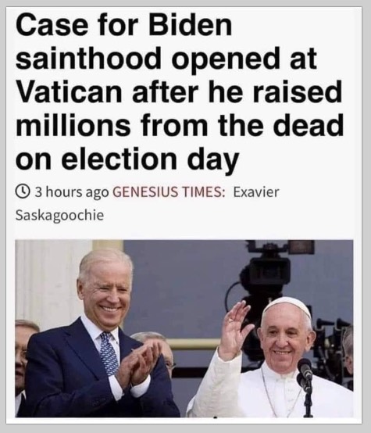Click the words 'election day' in the headline
Viewport: 371px width, 433px height.
[150, 159]
